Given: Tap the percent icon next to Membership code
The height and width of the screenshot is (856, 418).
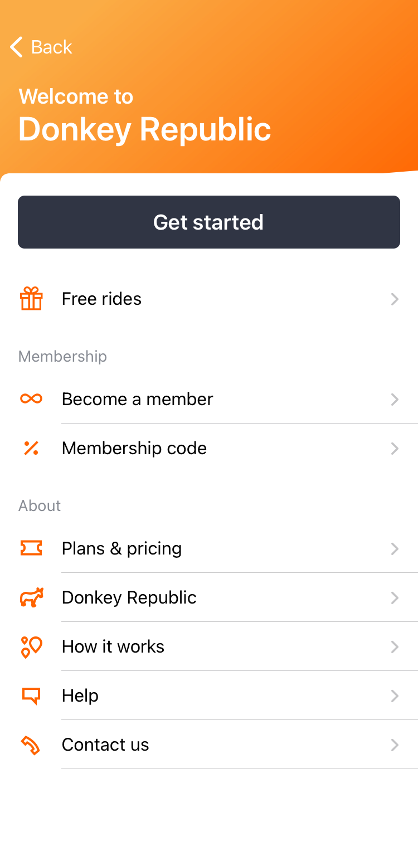Looking at the screenshot, I should tap(31, 448).
